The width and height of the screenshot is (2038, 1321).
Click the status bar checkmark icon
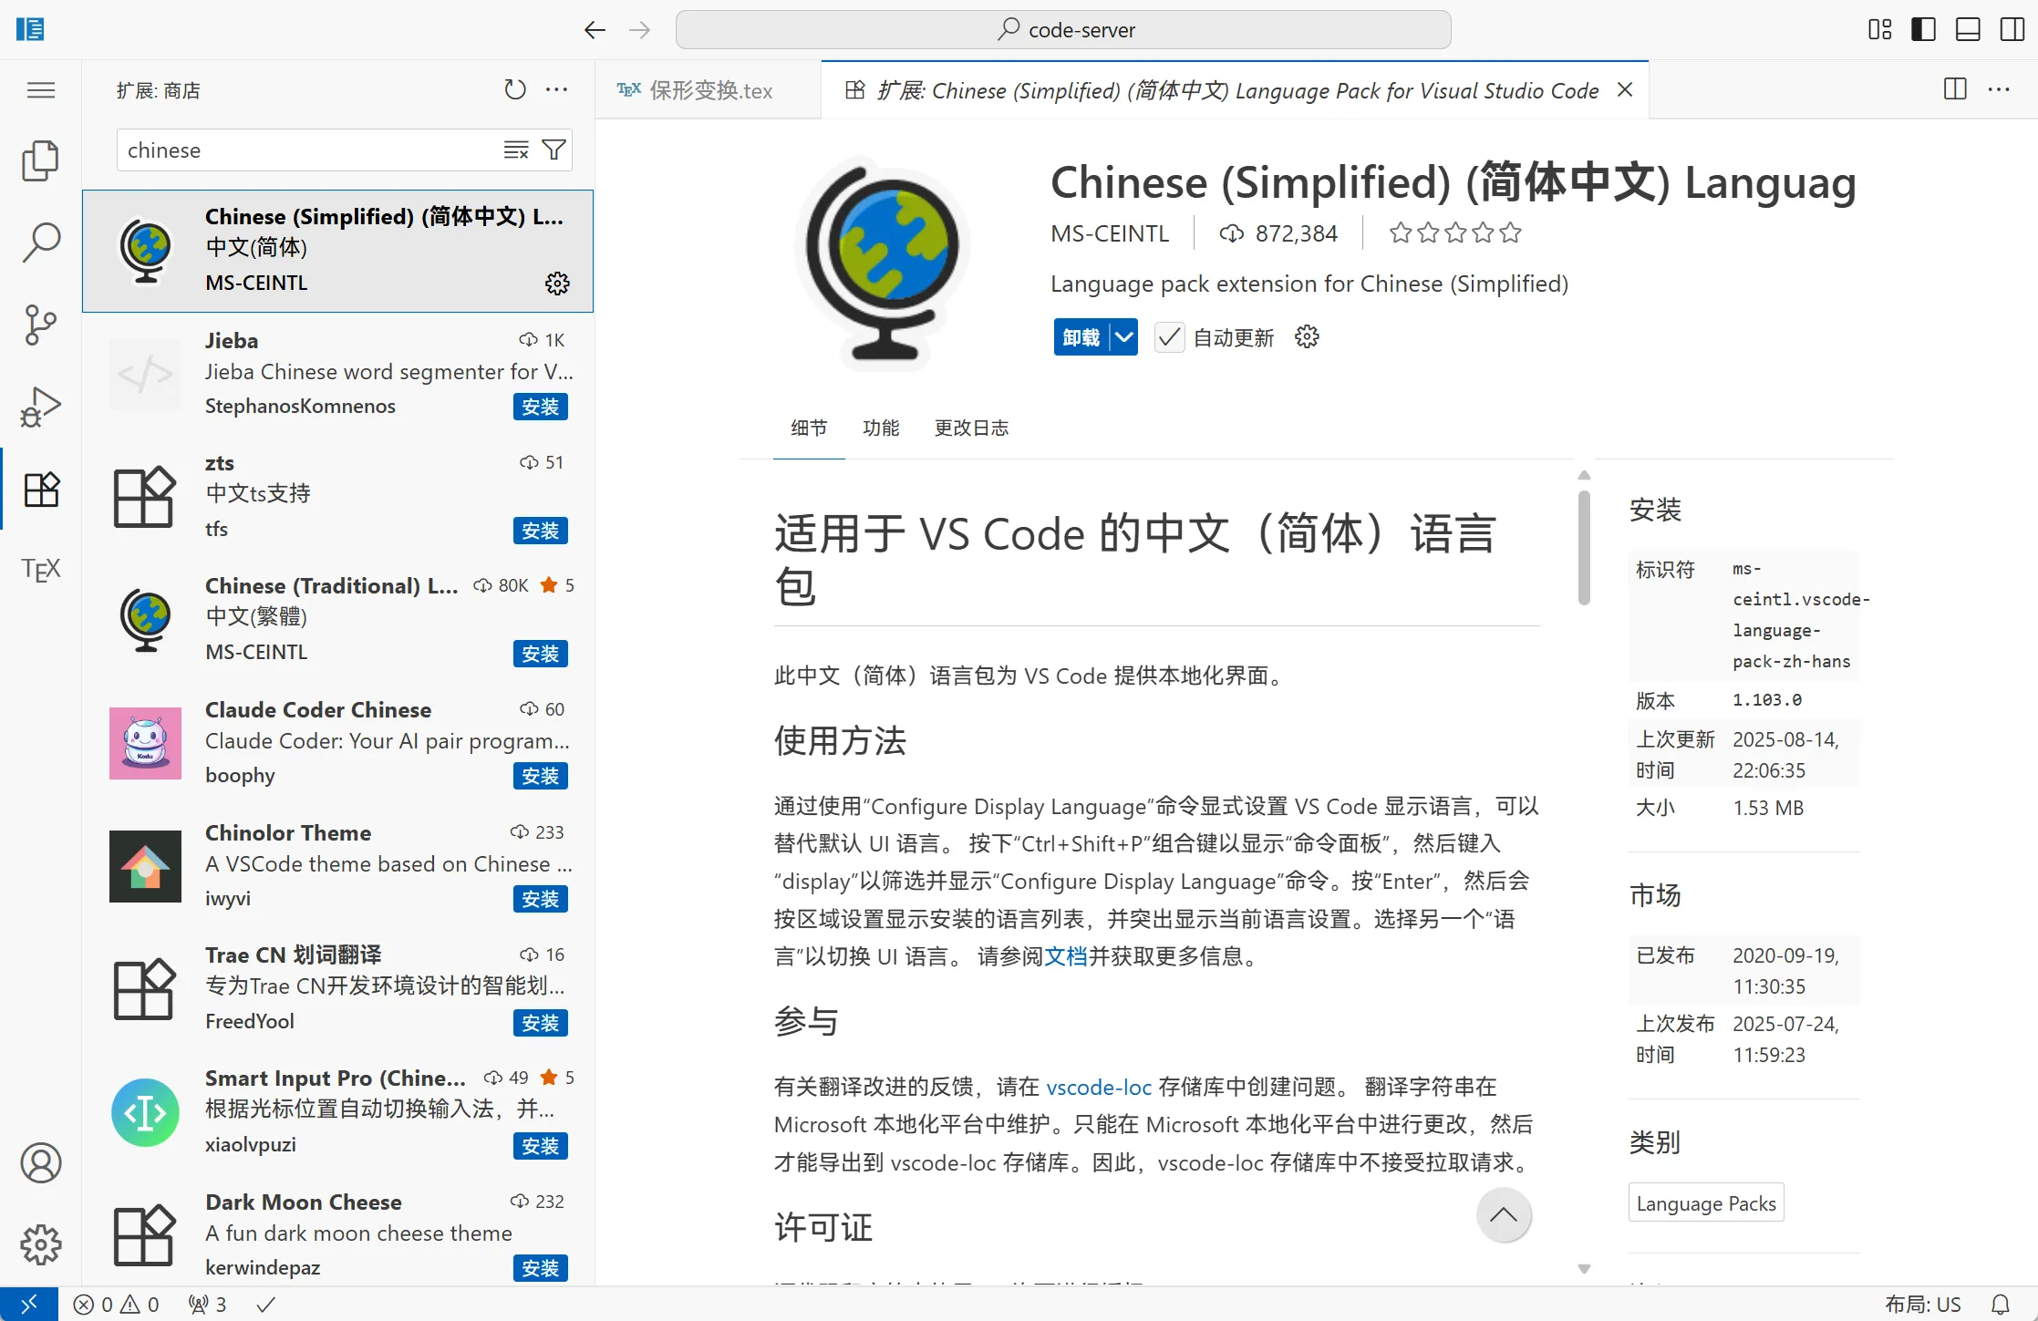[265, 1305]
